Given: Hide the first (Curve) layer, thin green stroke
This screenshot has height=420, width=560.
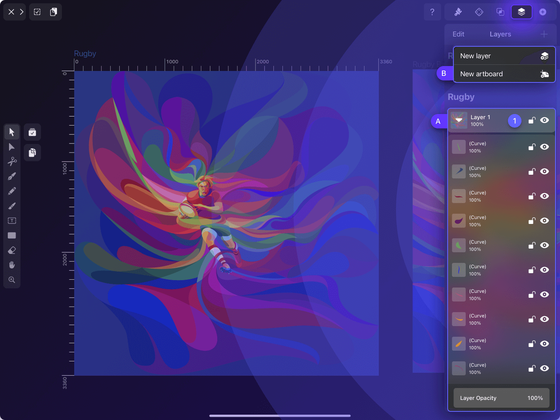Looking at the screenshot, I should [x=544, y=147].
